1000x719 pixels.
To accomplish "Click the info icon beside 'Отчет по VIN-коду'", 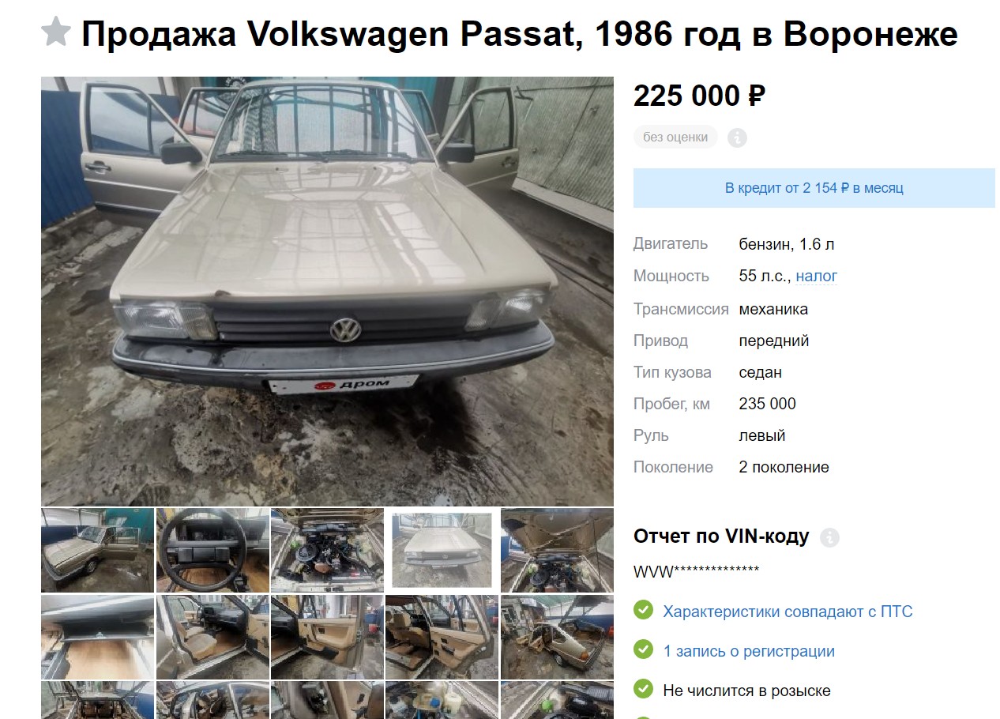I will coord(829,538).
